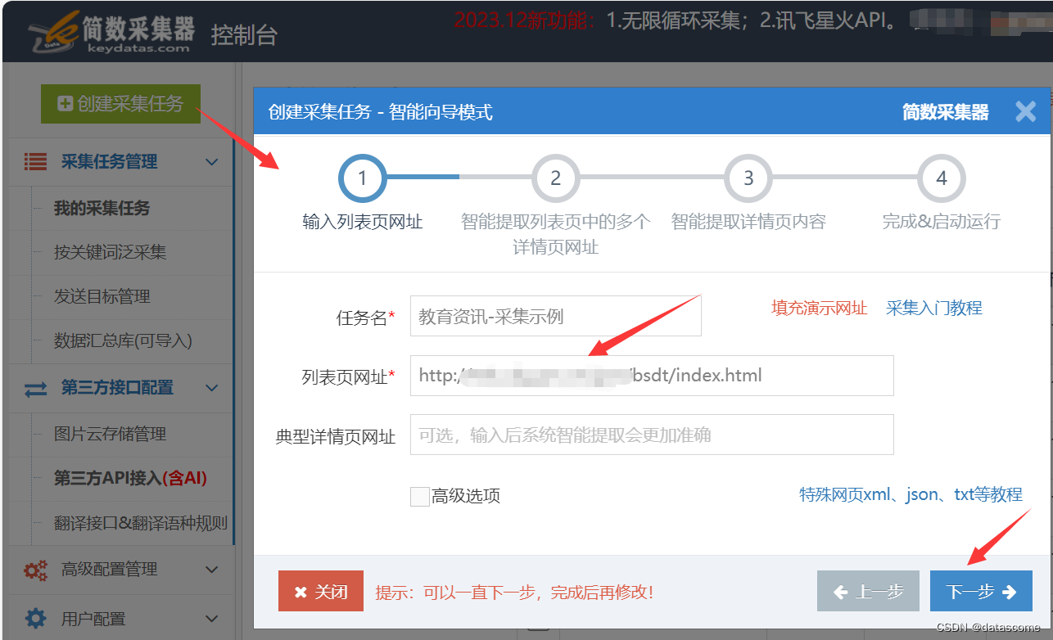Select wizard step 2 circle
Viewport: 1053px width, 640px height.
(555, 178)
